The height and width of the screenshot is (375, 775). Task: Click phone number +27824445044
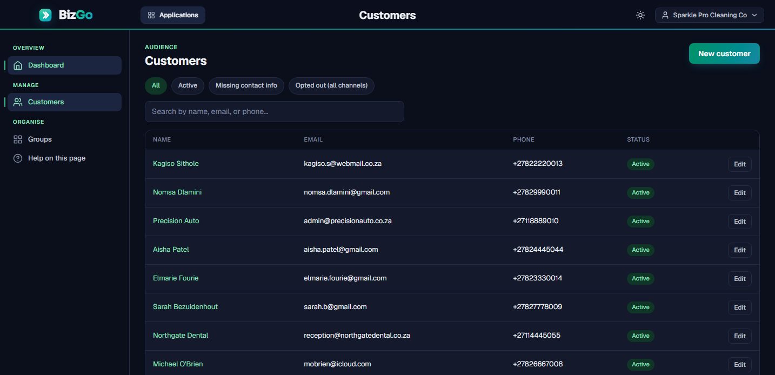[x=538, y=250]
